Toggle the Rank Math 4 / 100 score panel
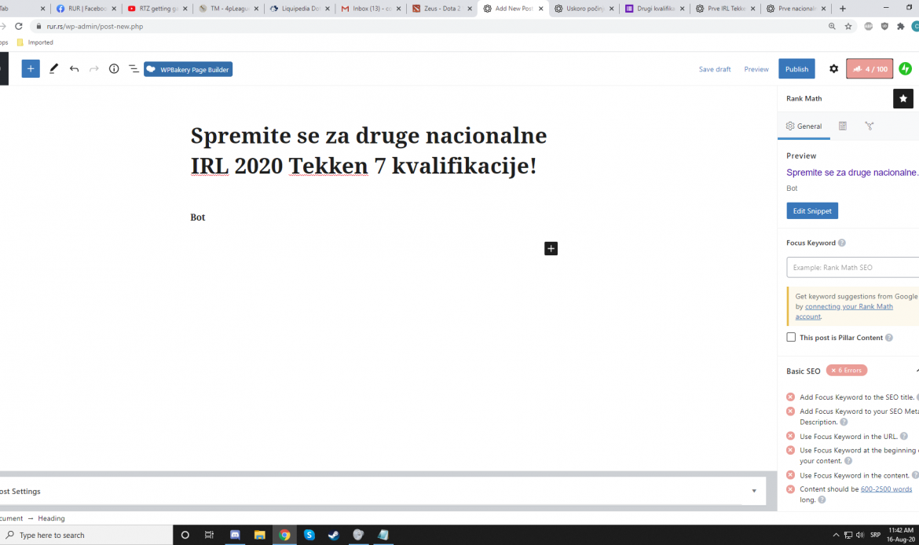 (870, 69)
